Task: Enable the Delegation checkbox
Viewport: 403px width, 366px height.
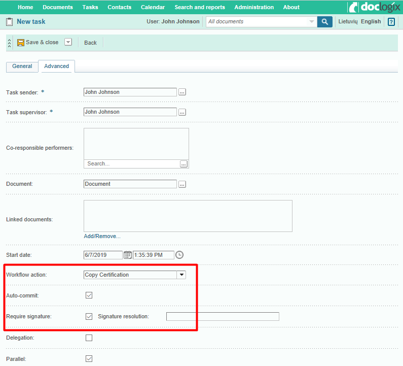Action: pos(89,338)
